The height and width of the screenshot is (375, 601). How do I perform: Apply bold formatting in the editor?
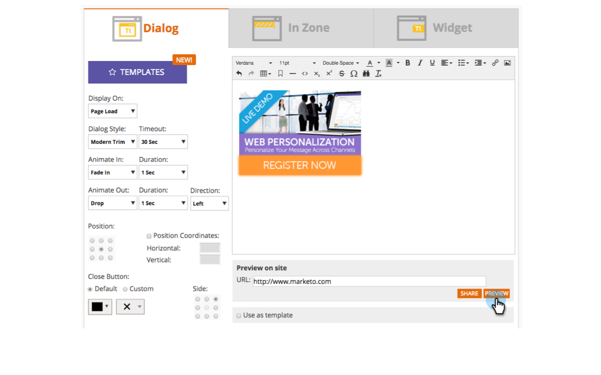(408, 62)
